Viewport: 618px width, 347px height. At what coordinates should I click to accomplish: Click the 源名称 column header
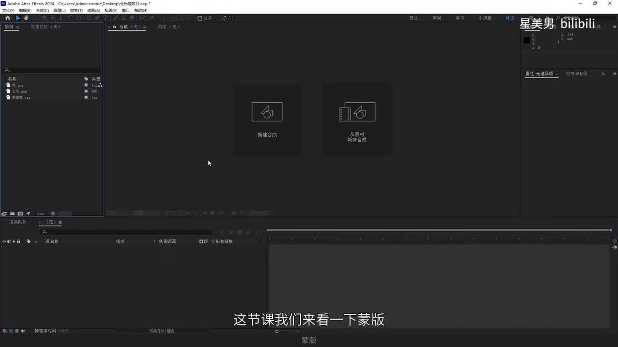tap(52, 241)
